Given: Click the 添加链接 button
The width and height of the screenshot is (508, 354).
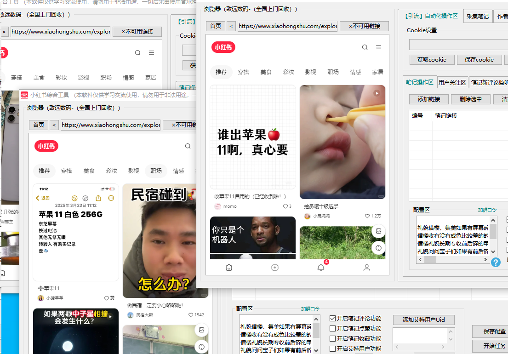Looking at the screenshot, I should point(429,99).
